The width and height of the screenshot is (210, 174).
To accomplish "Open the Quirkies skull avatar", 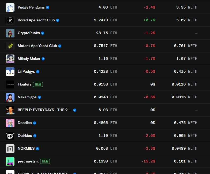I will pyautogui.click(x=10, y=136).
